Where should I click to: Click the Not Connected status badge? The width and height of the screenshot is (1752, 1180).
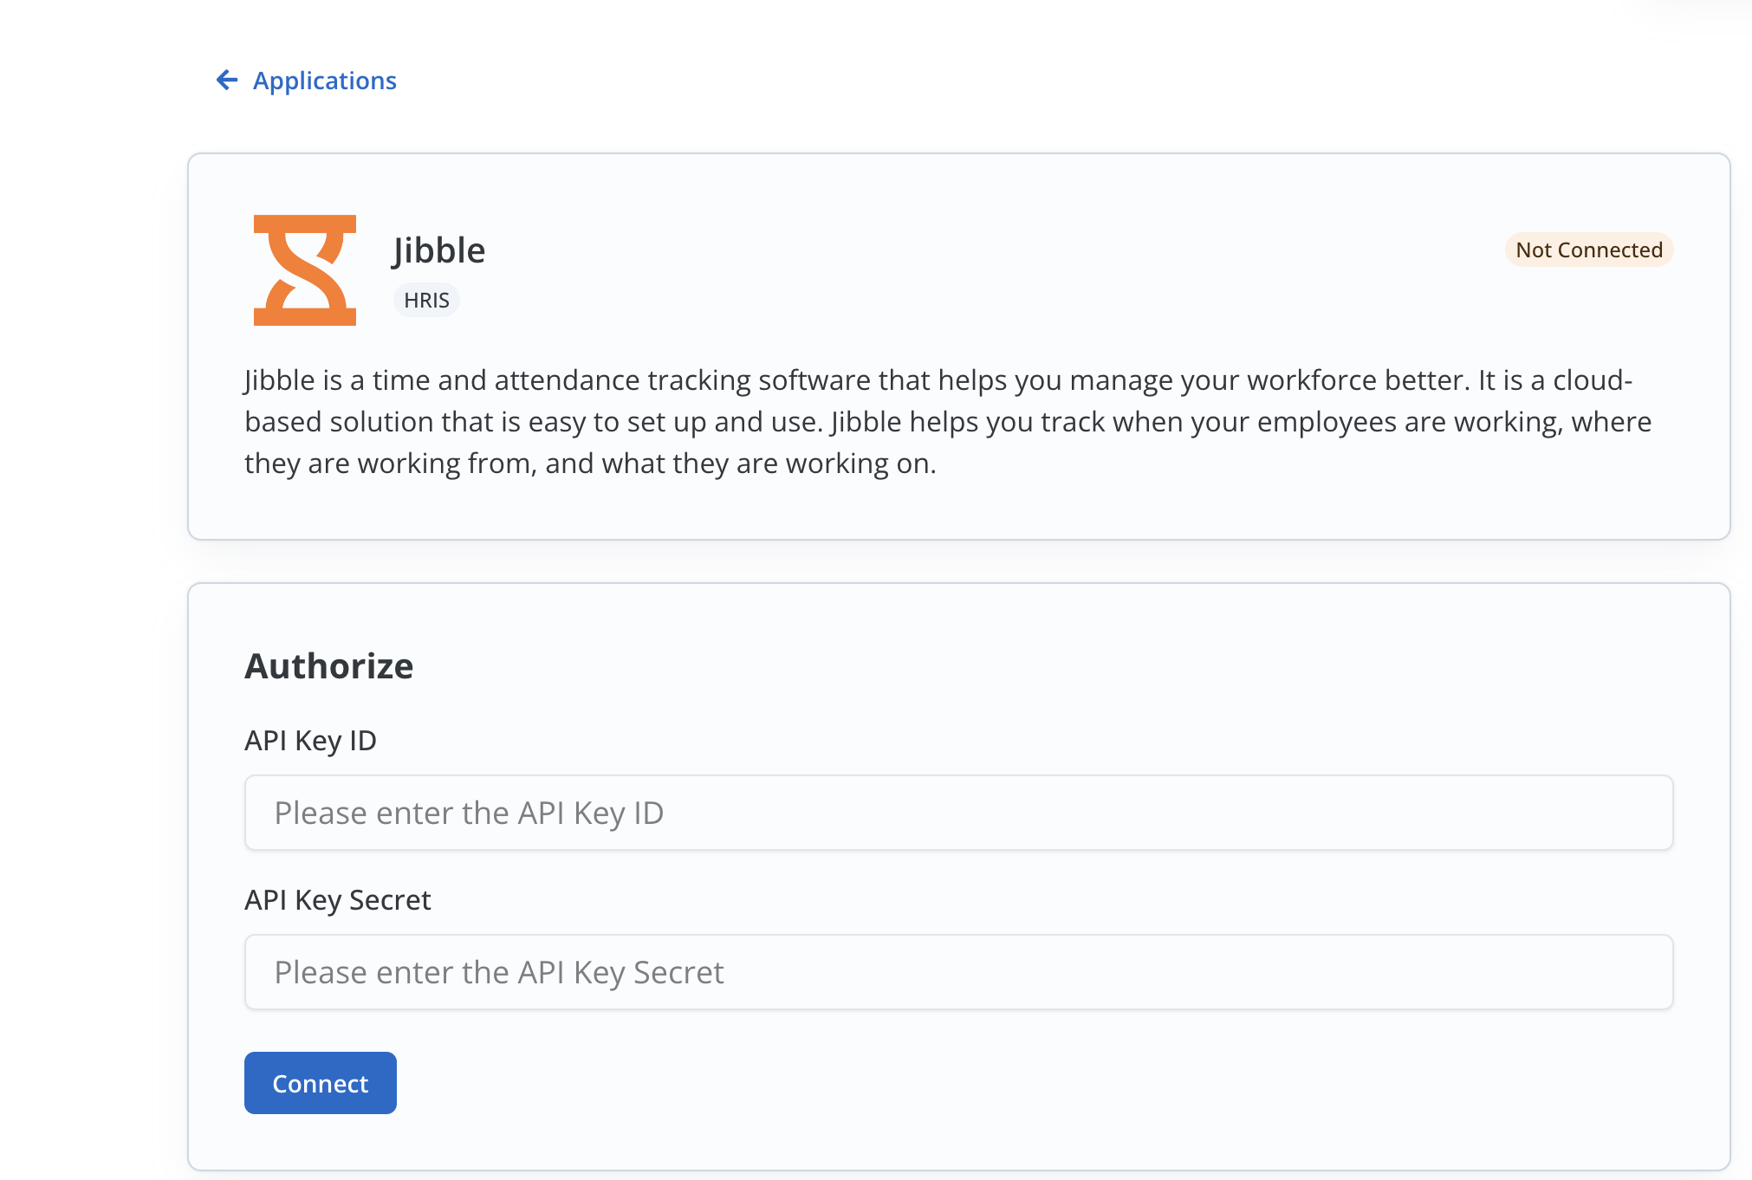1589,250
